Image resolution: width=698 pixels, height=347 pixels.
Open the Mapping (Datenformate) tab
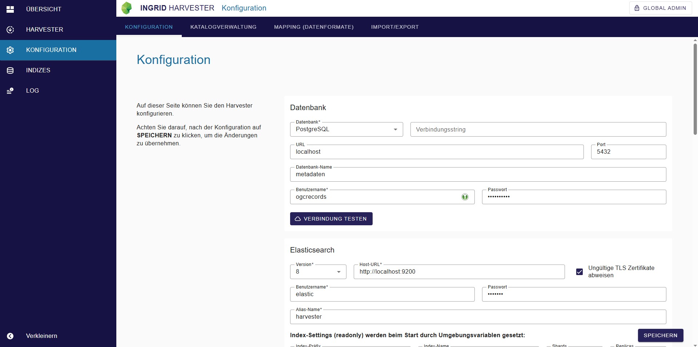click(313, 27)
